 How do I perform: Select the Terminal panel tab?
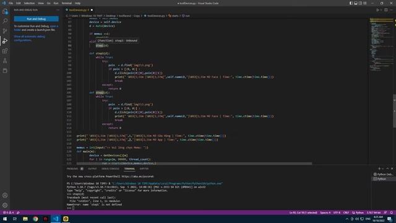point(129,168)
